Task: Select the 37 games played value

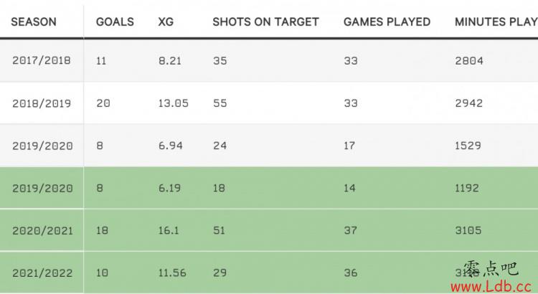Action: click(x=351, y=230)
